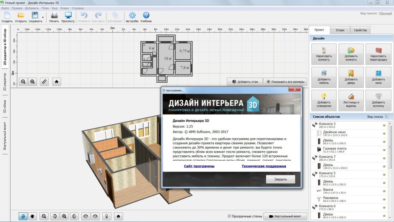Click the Отменить undo icon
This screenshot has height=222, width=394.
click(84, 16)
